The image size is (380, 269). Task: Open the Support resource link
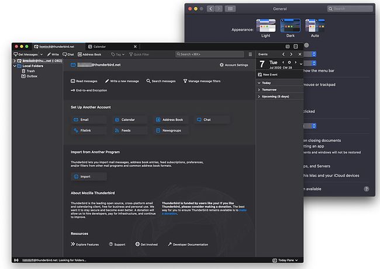[x=117, y=244]
